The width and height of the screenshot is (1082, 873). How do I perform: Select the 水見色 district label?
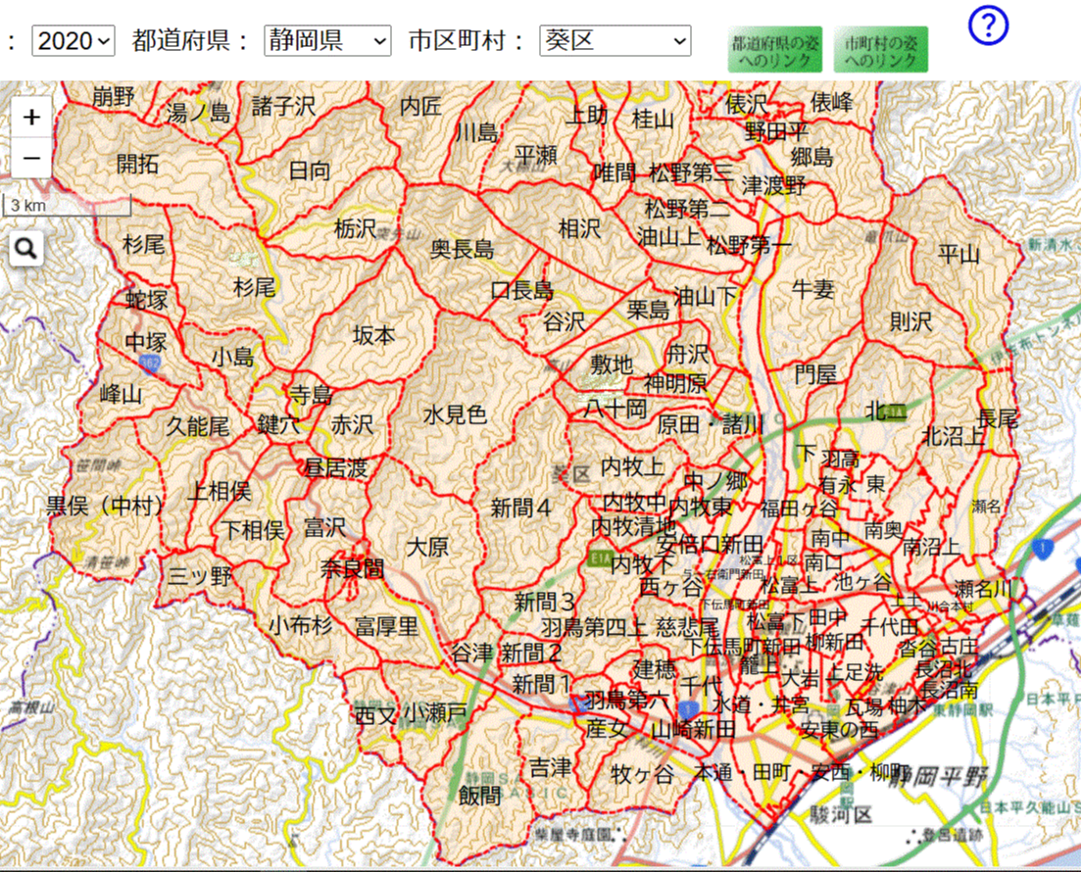pos(455,414)
